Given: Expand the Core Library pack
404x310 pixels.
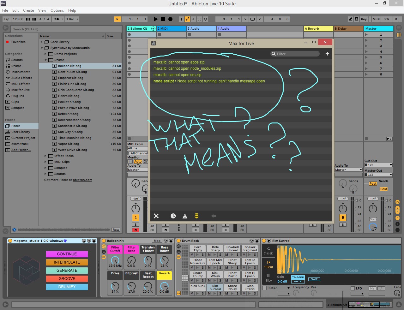Looking at the screenshot, I should 42,42.
